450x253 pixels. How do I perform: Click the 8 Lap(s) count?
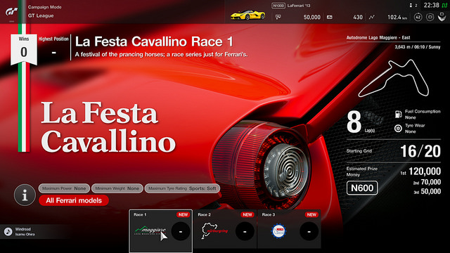[361, 122]
